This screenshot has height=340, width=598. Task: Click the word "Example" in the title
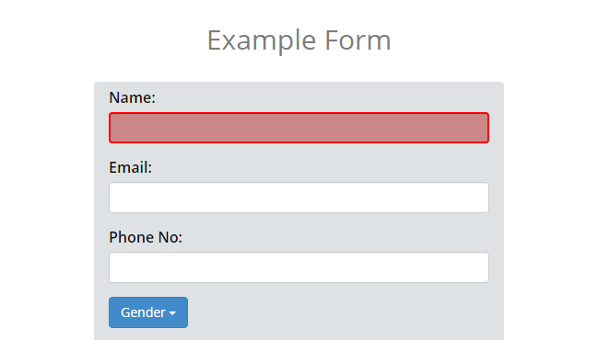262,41
